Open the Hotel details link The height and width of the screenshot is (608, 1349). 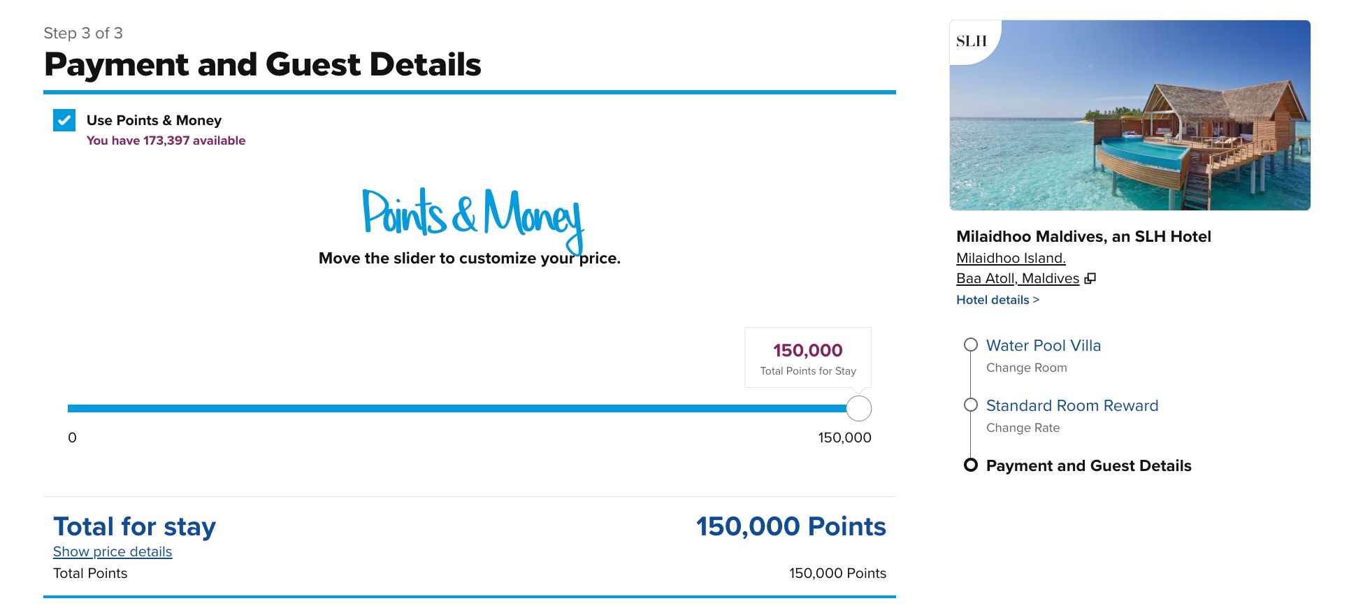pos(997,299)
